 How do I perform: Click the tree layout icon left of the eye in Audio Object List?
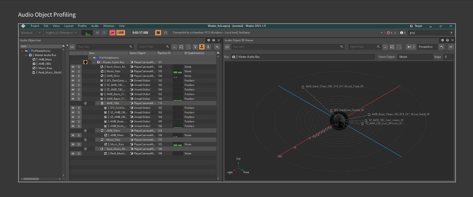pos(208,47)
